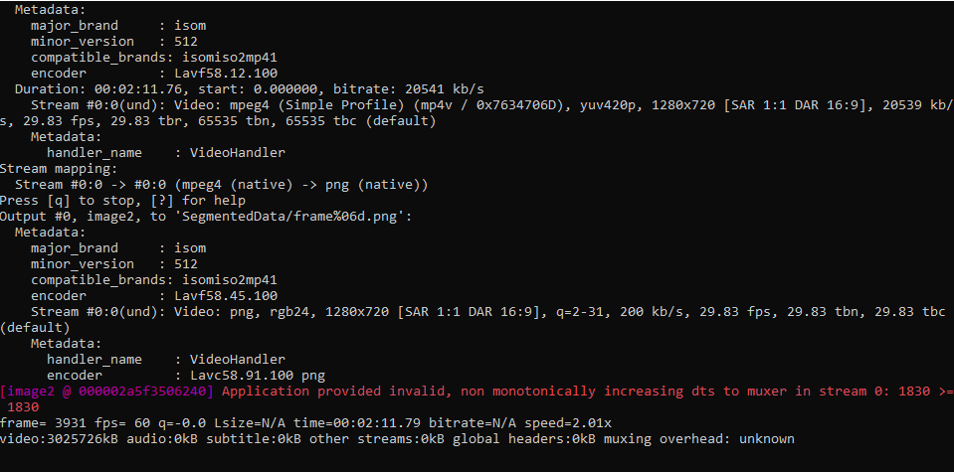
Task: Click the magenta [image2 @ 000002a5f3506240] tag
Action: tap(107, 392)
